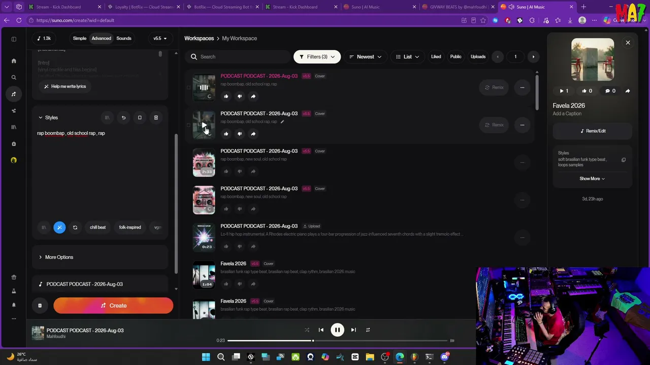Open the Create music-note icon in the sidebar
The width and height of the screenshot is (650, 365).
pos(14,94)
